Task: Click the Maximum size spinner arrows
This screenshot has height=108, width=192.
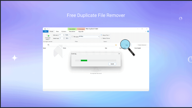Action: pyautogui.click(x=64, y=38)
